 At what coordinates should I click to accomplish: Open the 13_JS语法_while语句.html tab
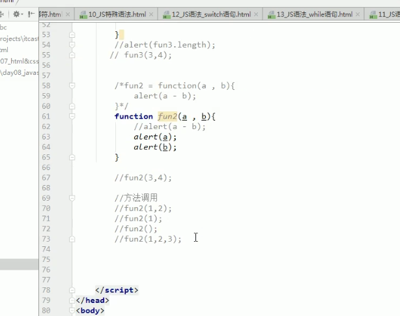coord(314,14)
